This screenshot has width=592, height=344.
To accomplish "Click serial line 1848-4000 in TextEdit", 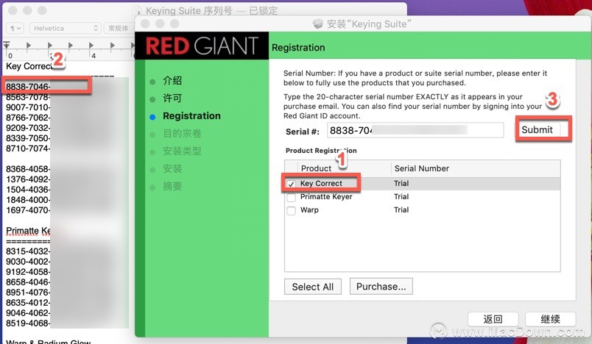I will click(x=27, y=200).
